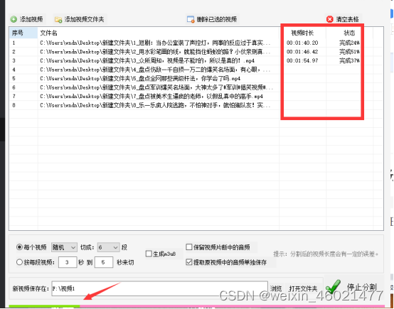Click the 序号 column header

coord(23,33)
